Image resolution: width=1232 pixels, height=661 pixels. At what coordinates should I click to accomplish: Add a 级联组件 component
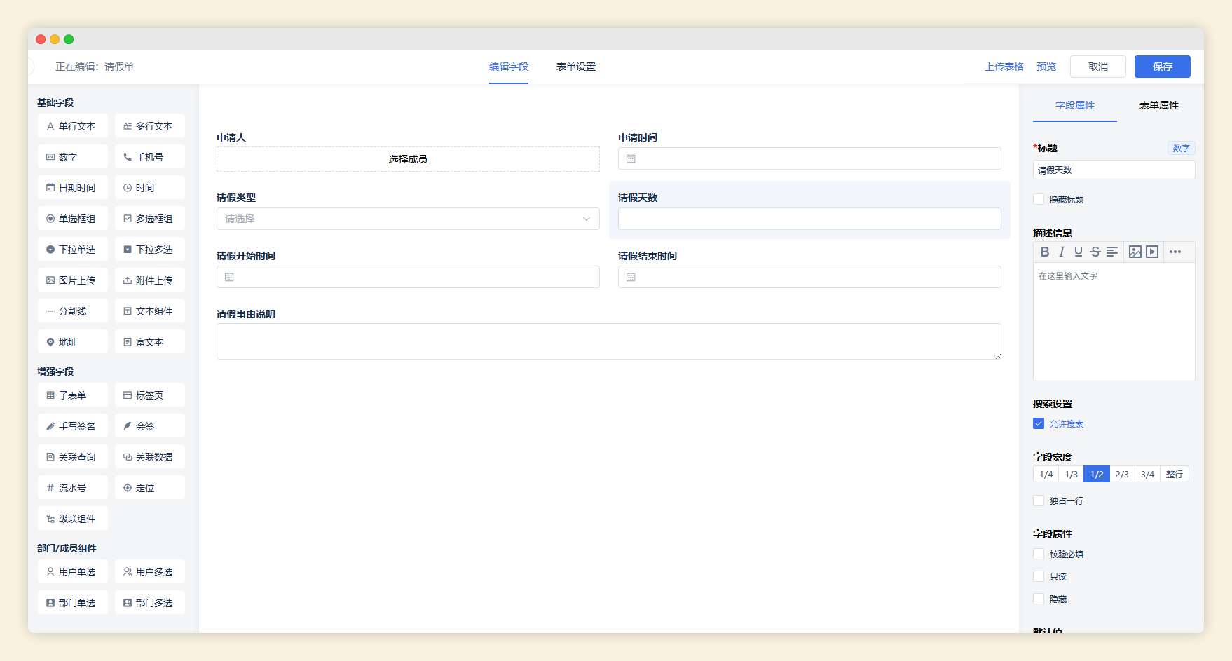73,519
